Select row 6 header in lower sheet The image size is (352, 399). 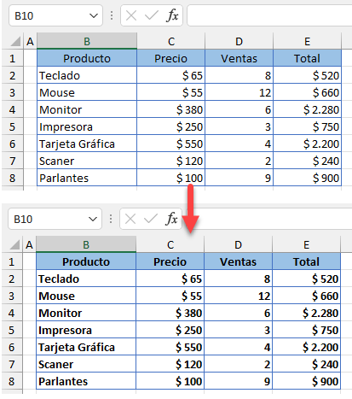click(x=11, y=347)
